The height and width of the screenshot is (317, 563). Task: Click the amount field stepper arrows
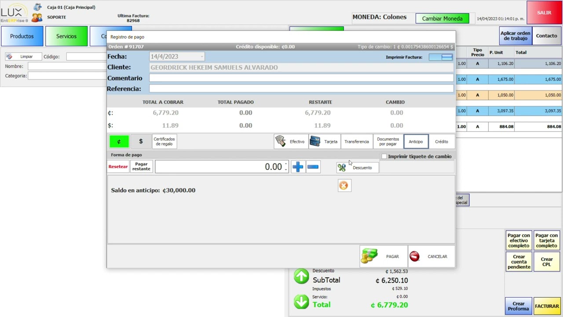click(286, 167)
